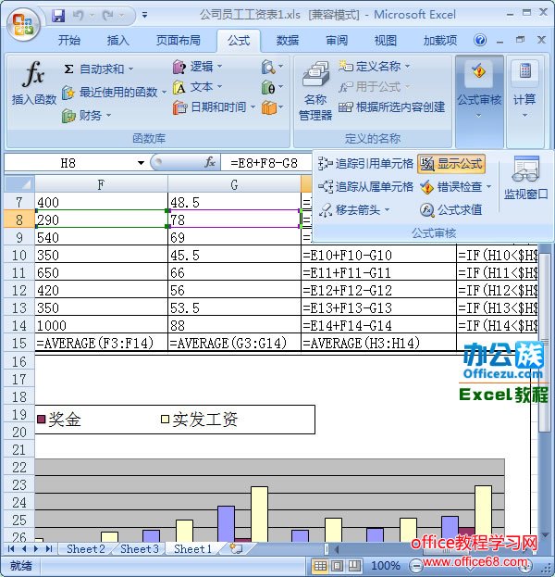Open More Functions book icon
The width and height of the screenshot is (555, 577).
(272, 107)
